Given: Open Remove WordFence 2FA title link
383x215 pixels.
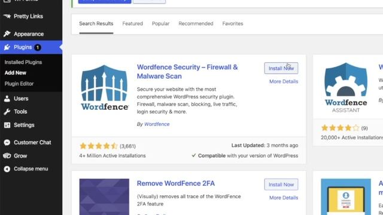Looking at the screenshot, I should coord(176,183).
